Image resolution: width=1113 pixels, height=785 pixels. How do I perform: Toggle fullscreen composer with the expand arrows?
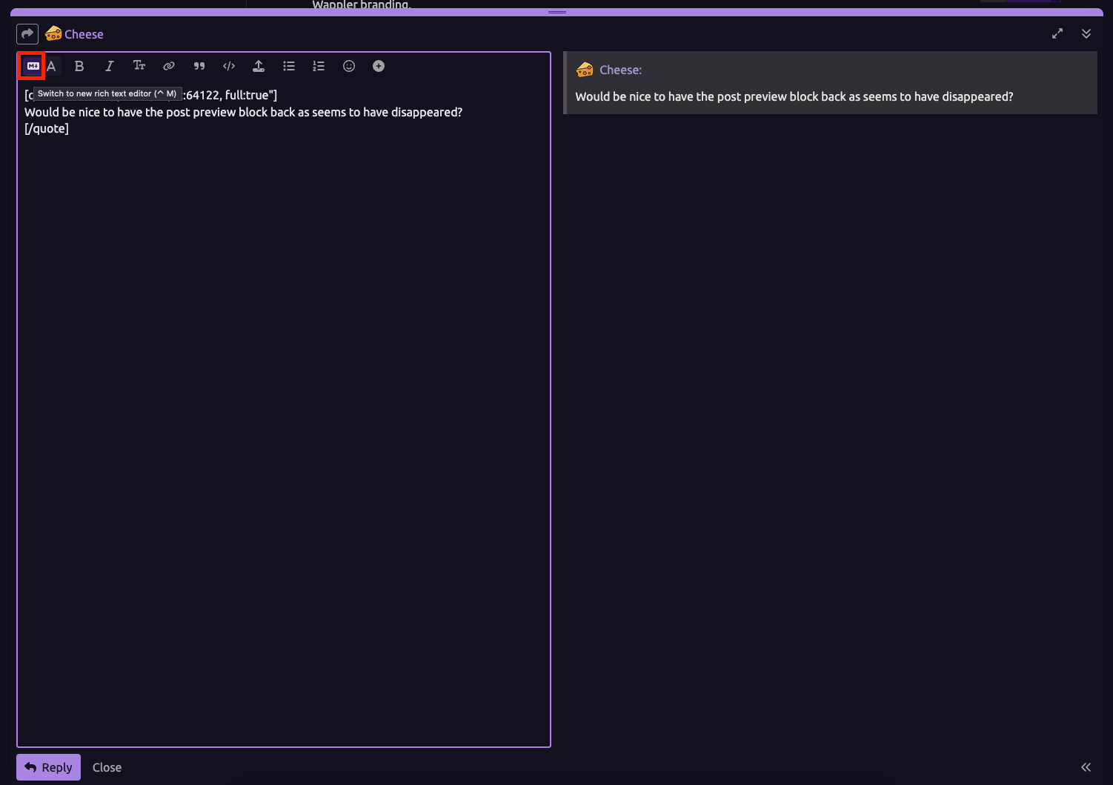point(1057,33)
